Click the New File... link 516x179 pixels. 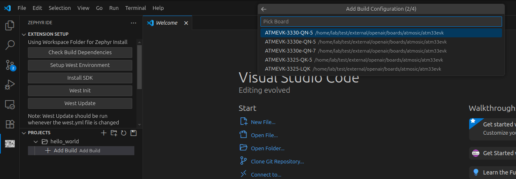263,122
